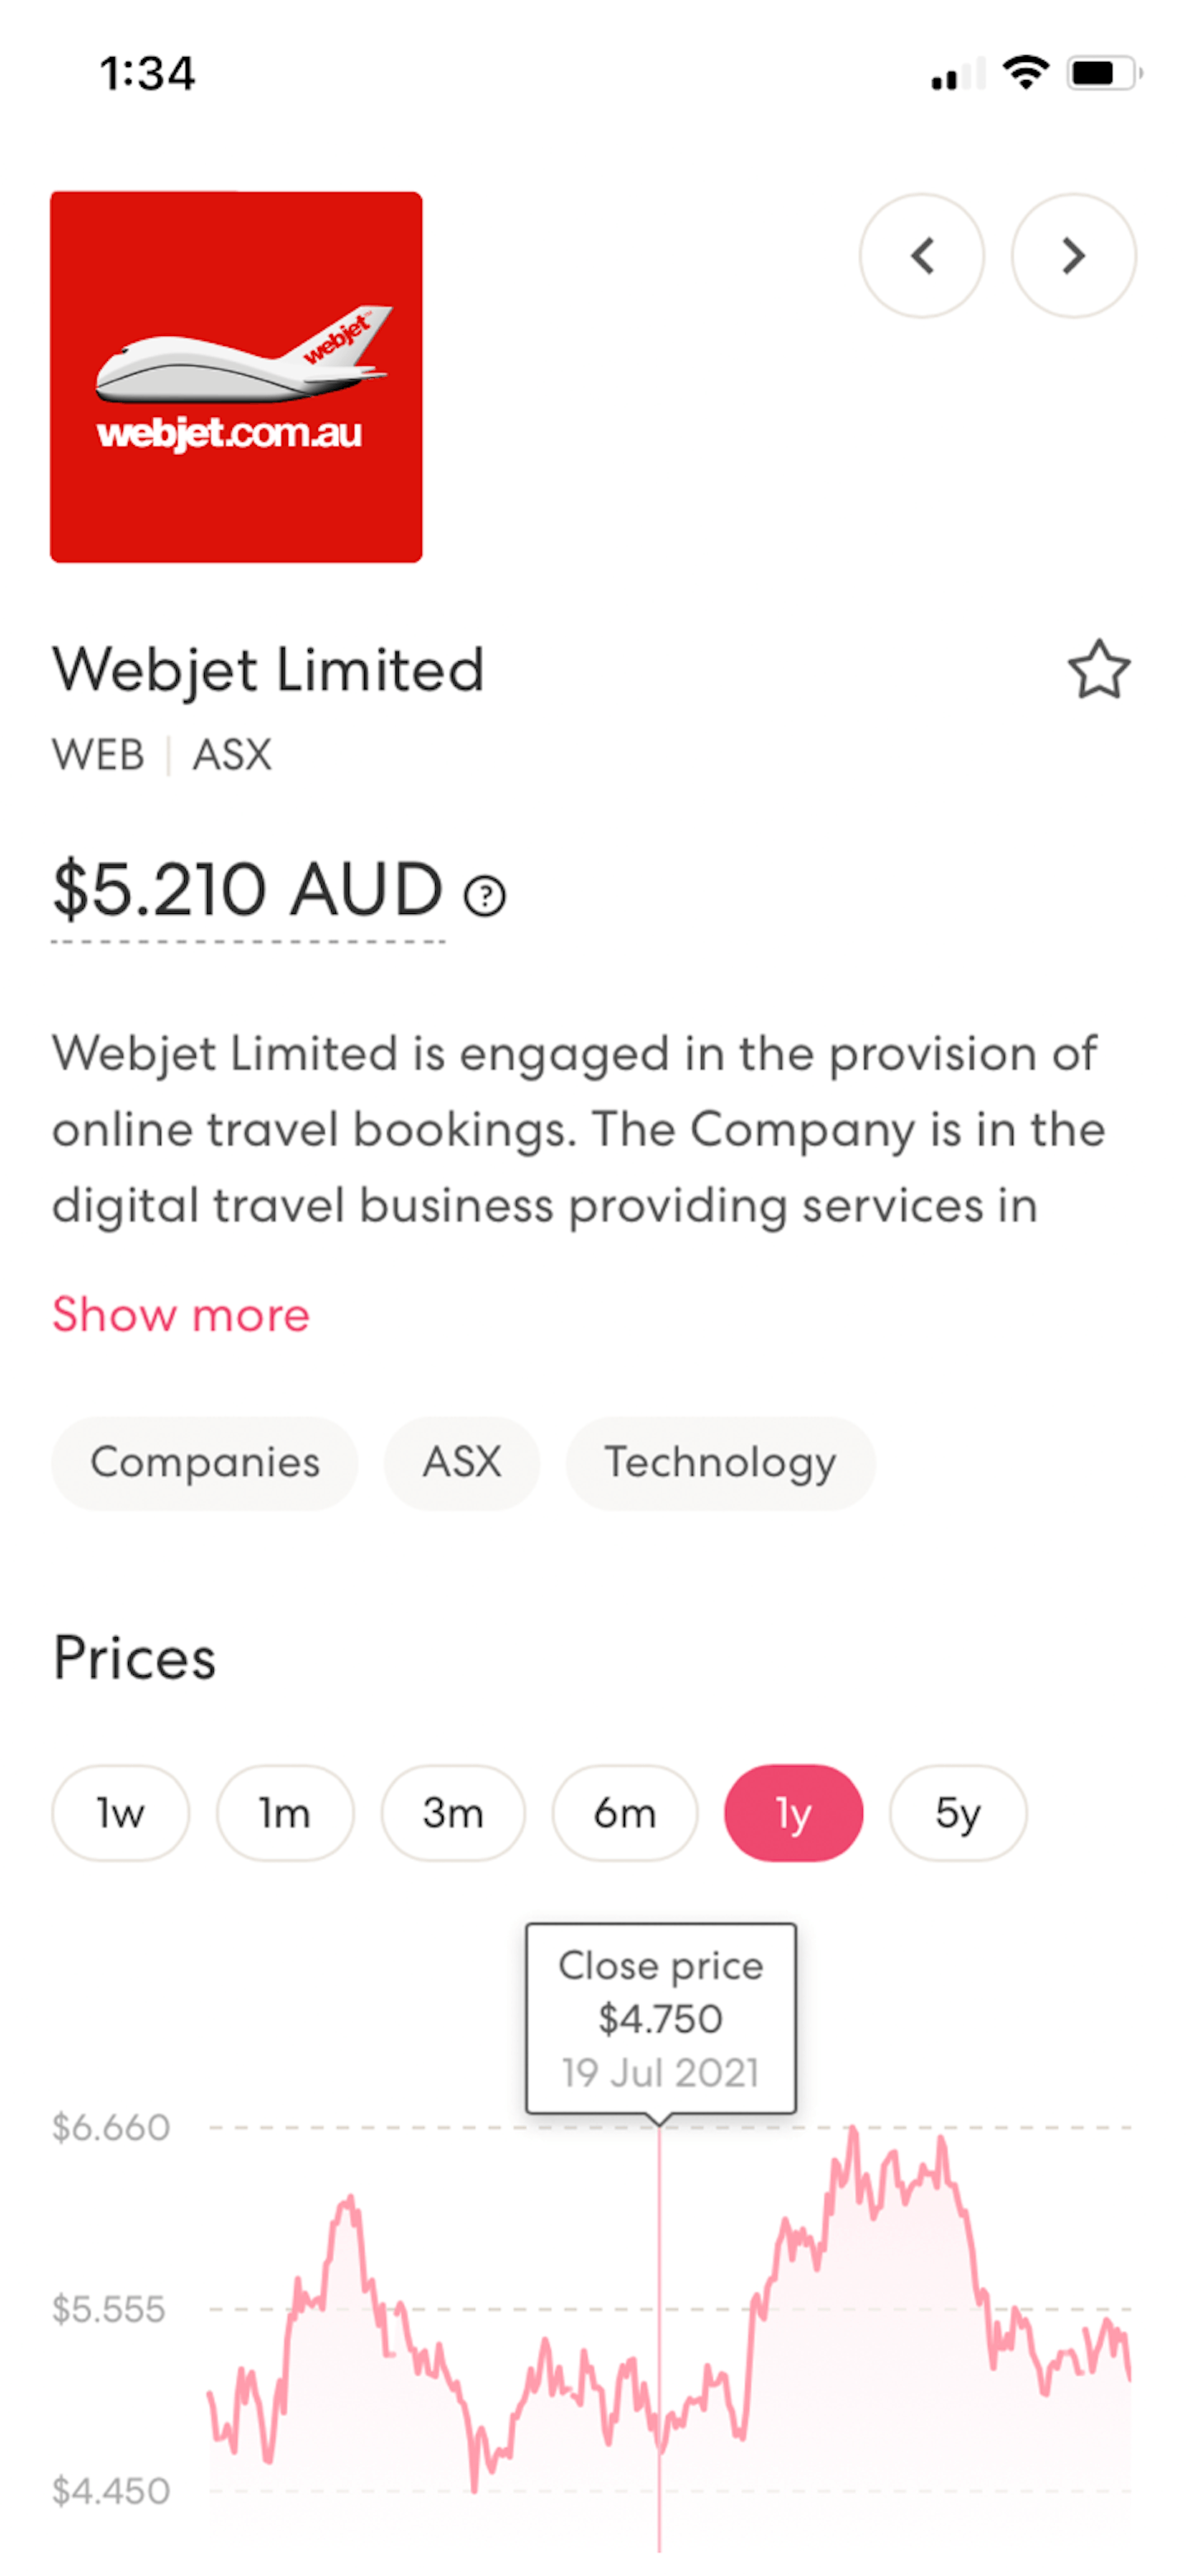Open the price info question mark icon
Screen dimensions: 1189x2576
click(x=485, y=895)
